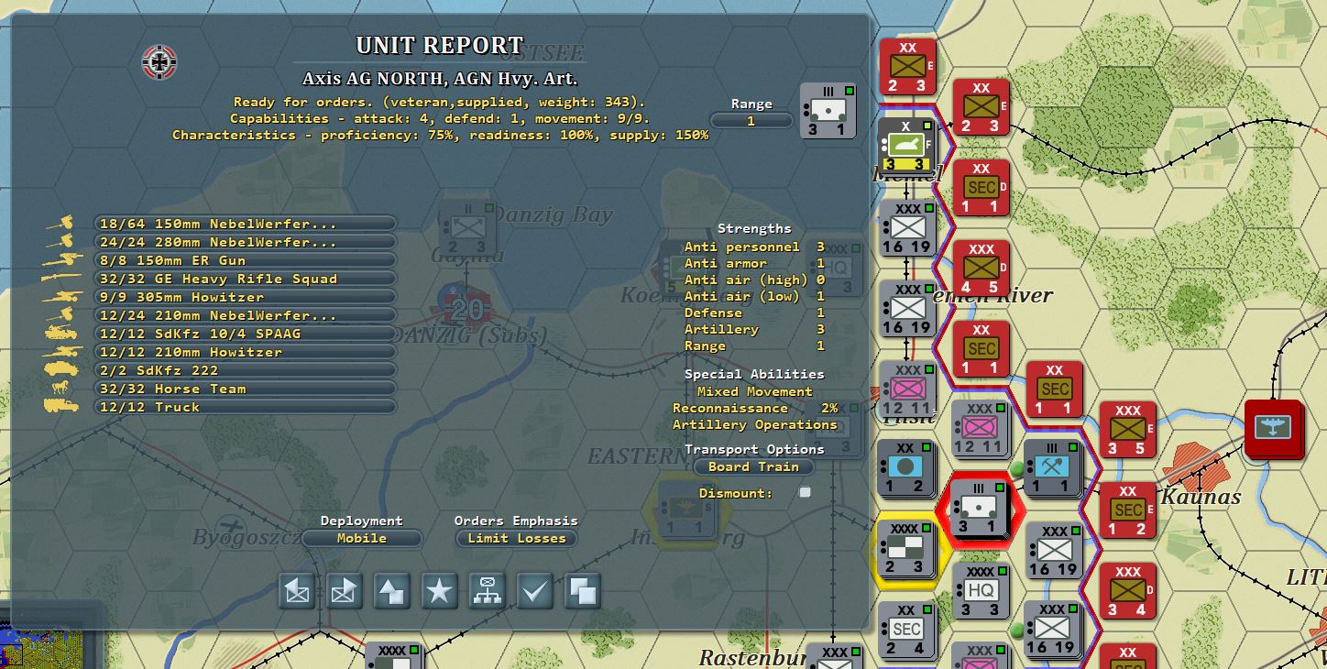This screenshot has width=1327, height=669.
Task: Select the 32/32 GE Heavy Rifle Squad row
Action: click(x=245, y=279)
